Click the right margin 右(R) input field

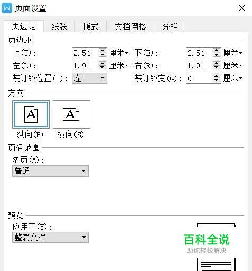[200, 66]
